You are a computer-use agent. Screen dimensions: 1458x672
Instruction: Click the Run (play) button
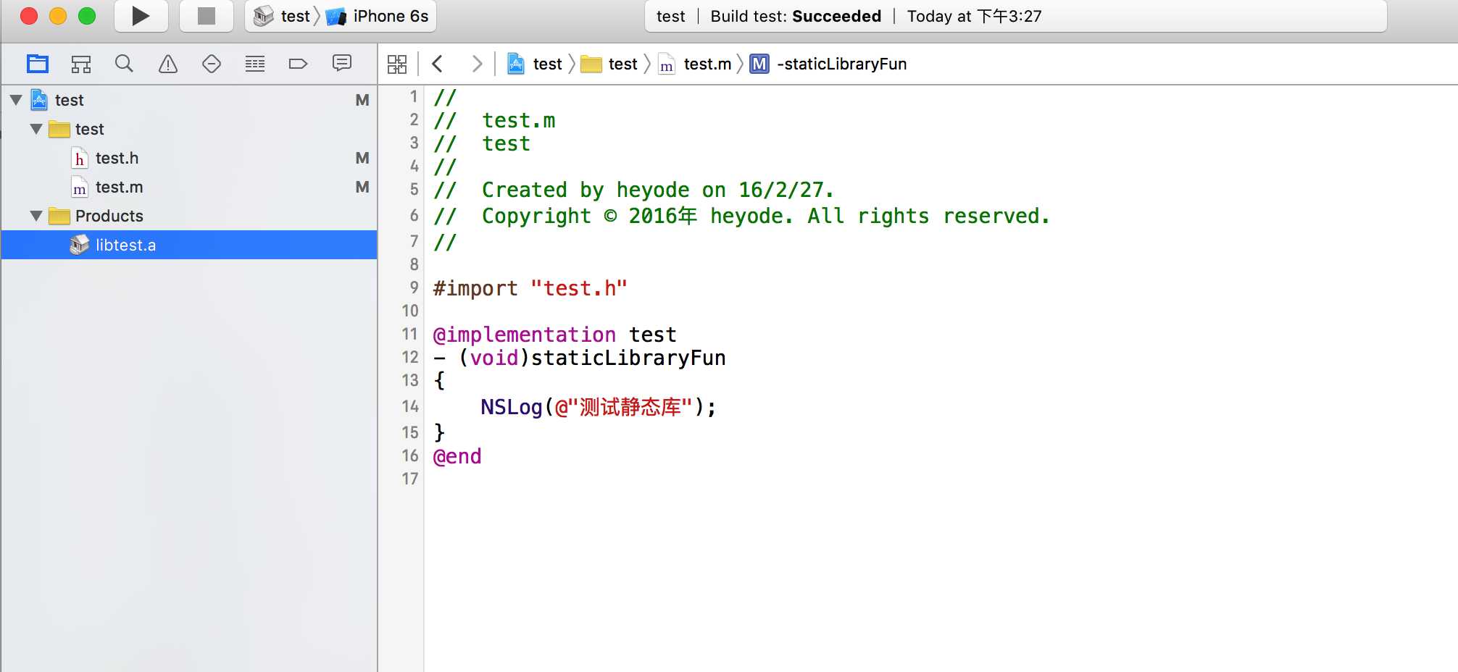[141, 16]
